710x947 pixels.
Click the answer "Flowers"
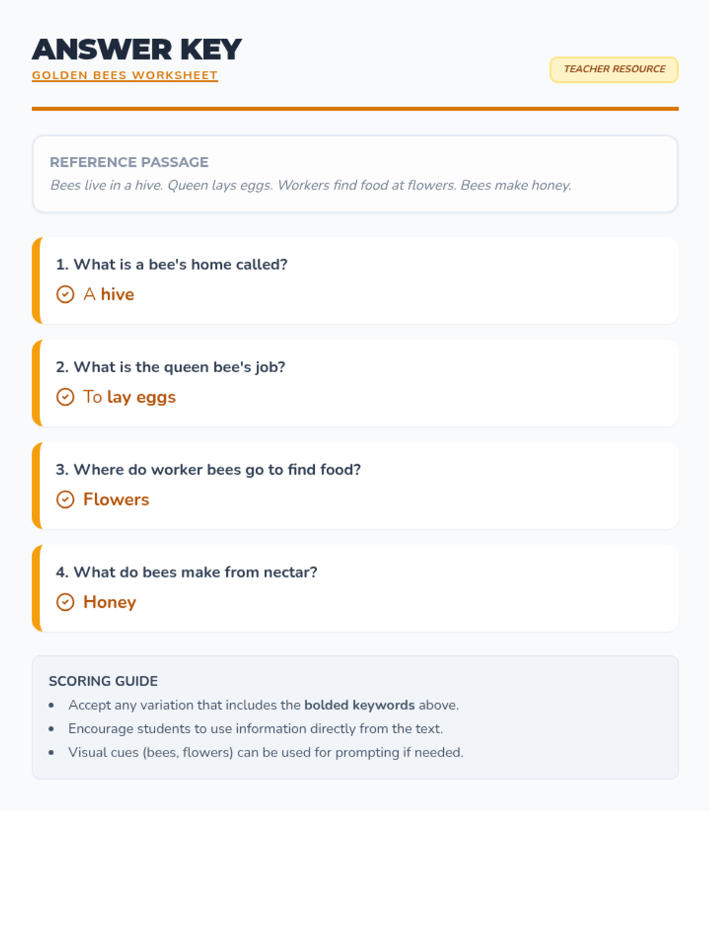click(x=116, y=500)
